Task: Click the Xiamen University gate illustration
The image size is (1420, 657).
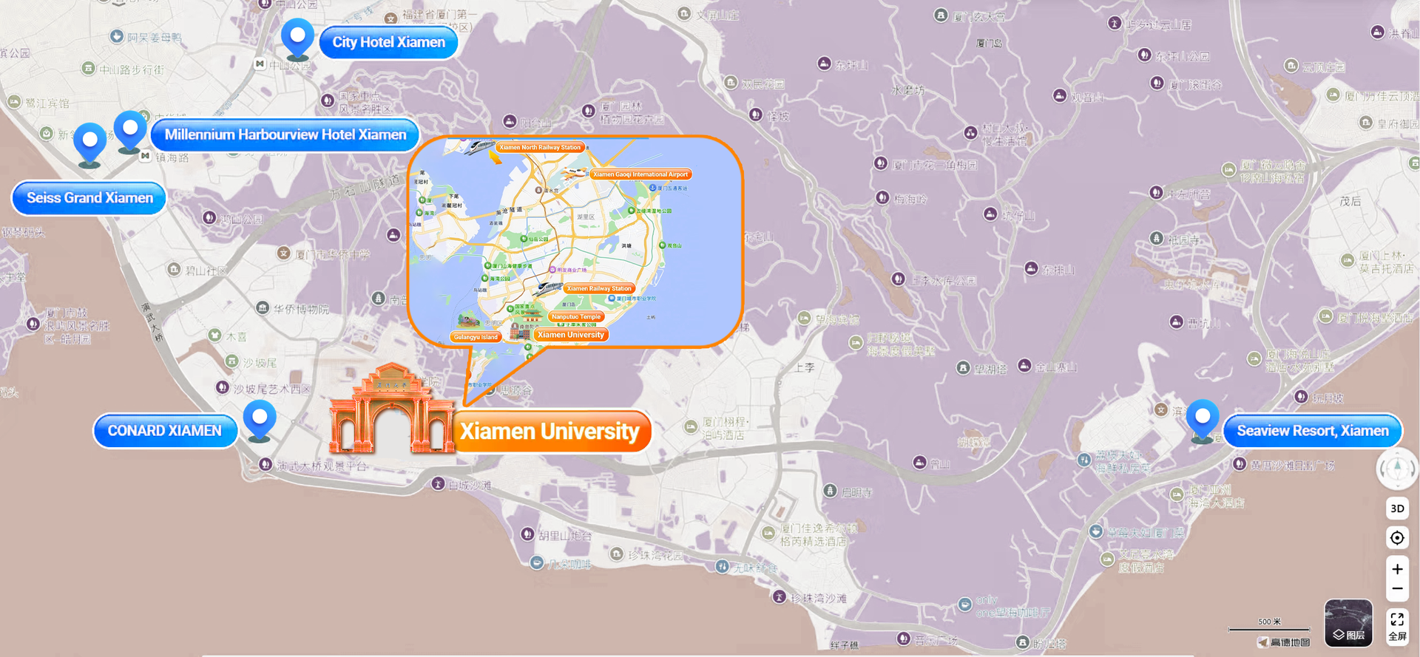Action: [392, 409]
